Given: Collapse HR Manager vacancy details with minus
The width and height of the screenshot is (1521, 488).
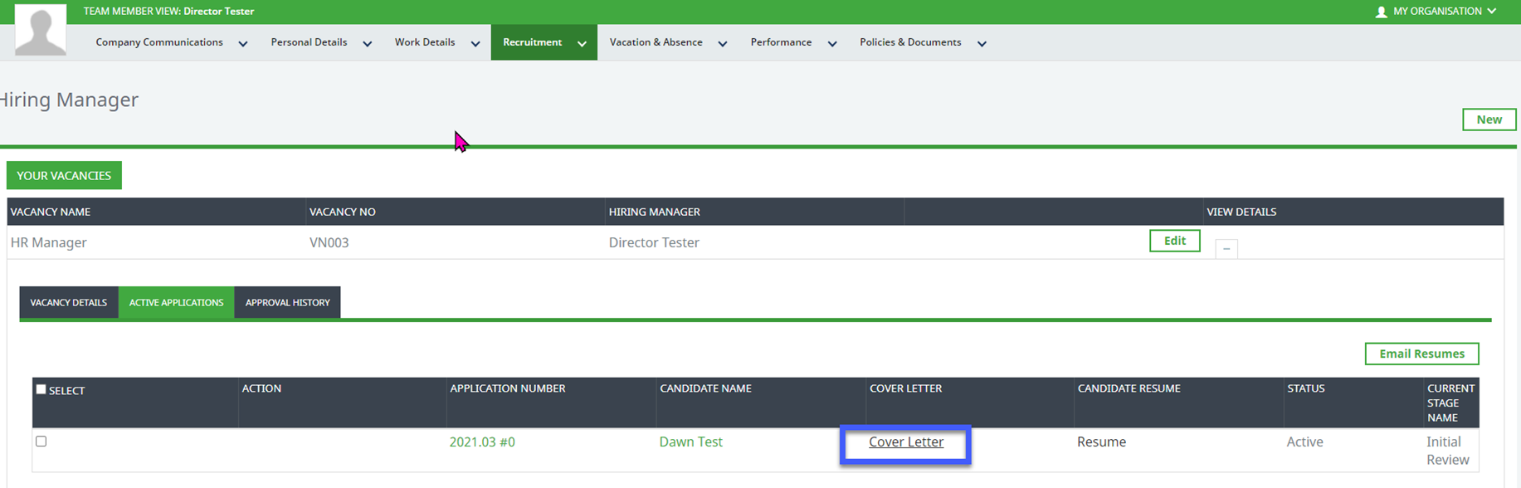Looking at the screenshot, I should (x=1226, y=248).
